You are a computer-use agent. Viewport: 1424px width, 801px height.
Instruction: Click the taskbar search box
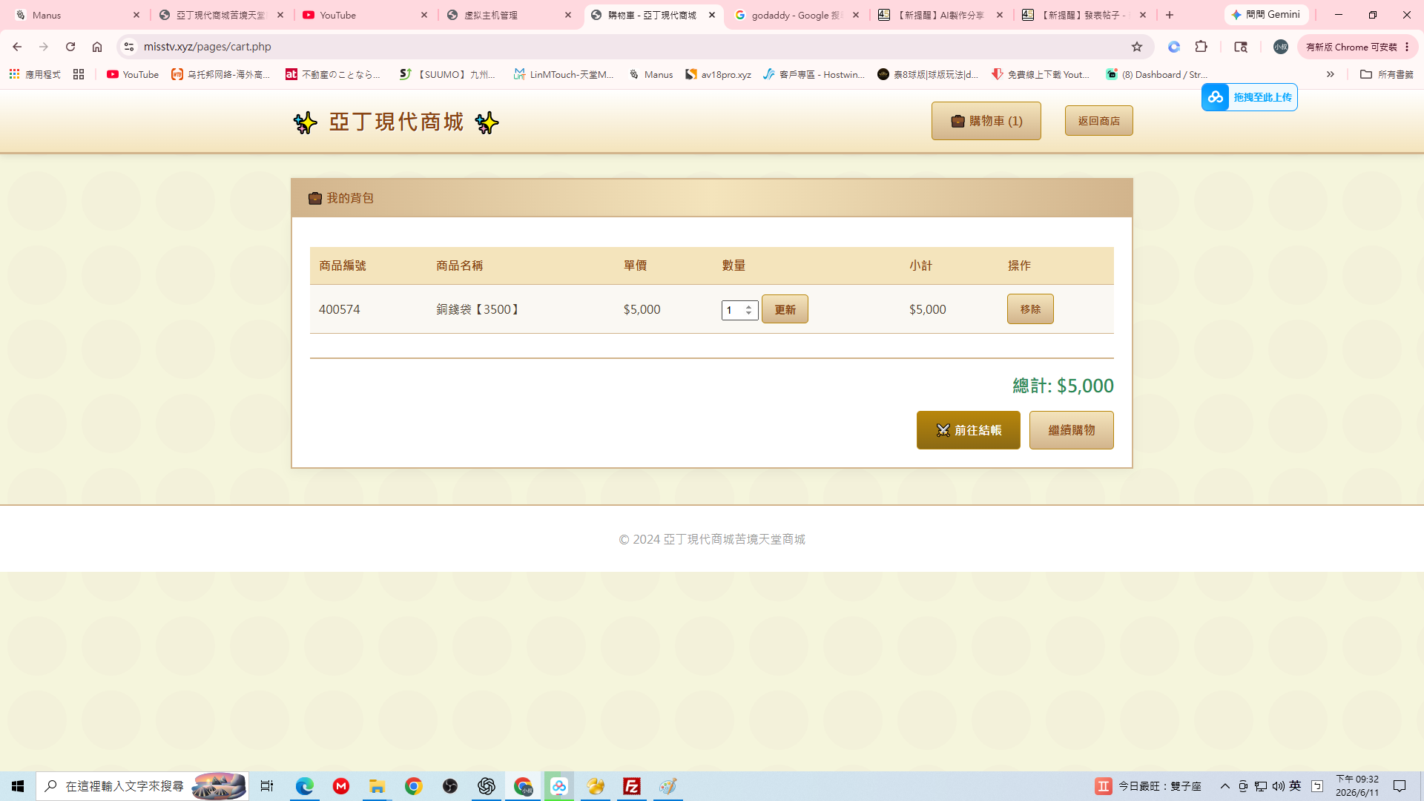(x=142, y=786)
